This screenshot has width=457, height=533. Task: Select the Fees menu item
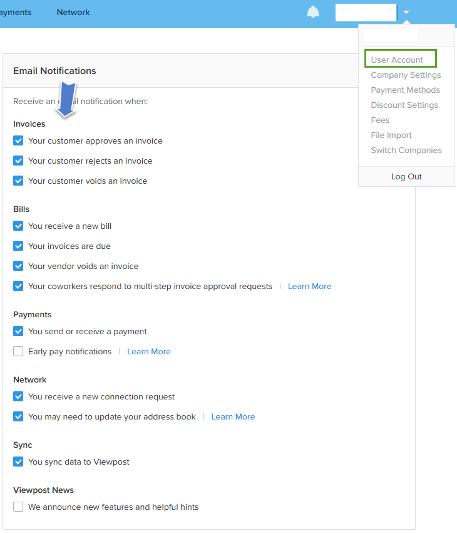coord(380,120)
